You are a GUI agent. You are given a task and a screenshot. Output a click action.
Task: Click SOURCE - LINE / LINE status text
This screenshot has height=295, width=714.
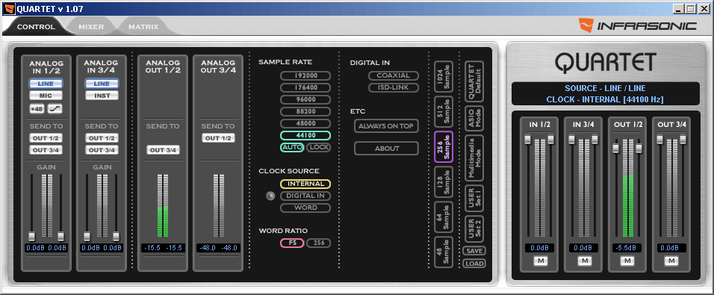[x=605, y=88]
